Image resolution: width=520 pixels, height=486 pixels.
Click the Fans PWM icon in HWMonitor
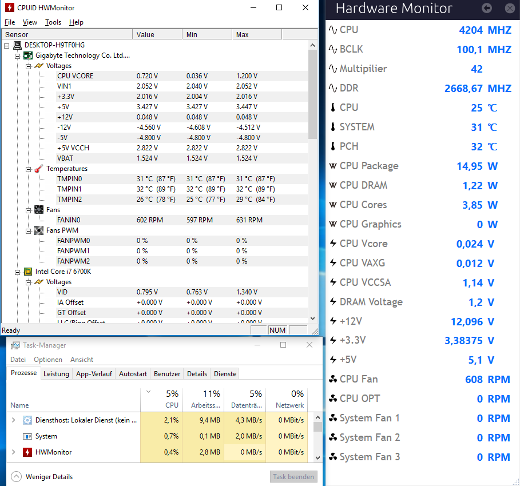point(39,230)
